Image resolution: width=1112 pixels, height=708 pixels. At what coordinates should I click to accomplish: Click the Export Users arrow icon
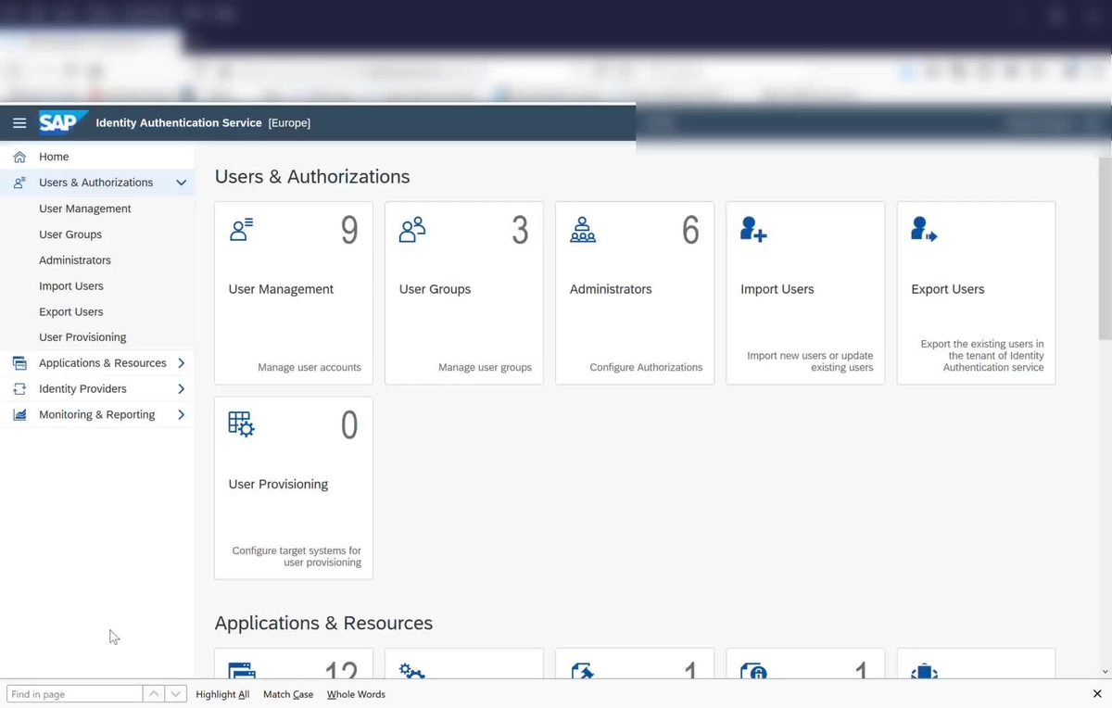tap(923, 230)
